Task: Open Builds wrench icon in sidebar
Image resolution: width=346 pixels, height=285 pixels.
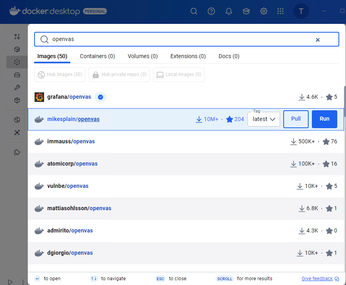Action: click(x=17, y=88)
